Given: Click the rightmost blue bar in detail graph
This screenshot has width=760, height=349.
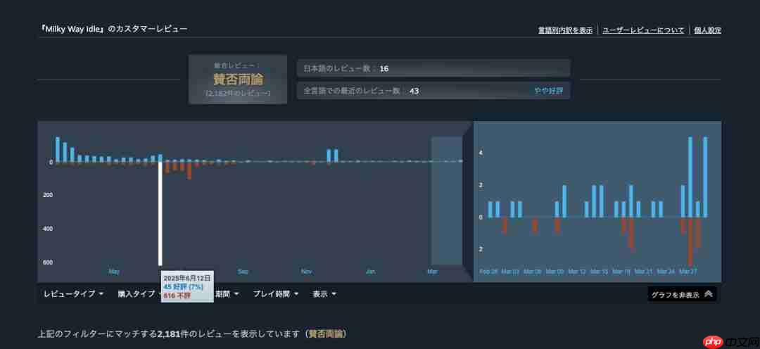Looking at the screenshot, I should 705,177.
